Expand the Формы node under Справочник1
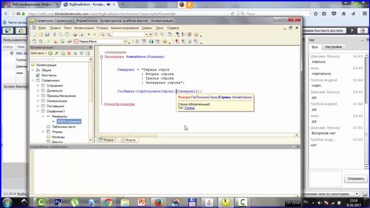 (43, 132)
